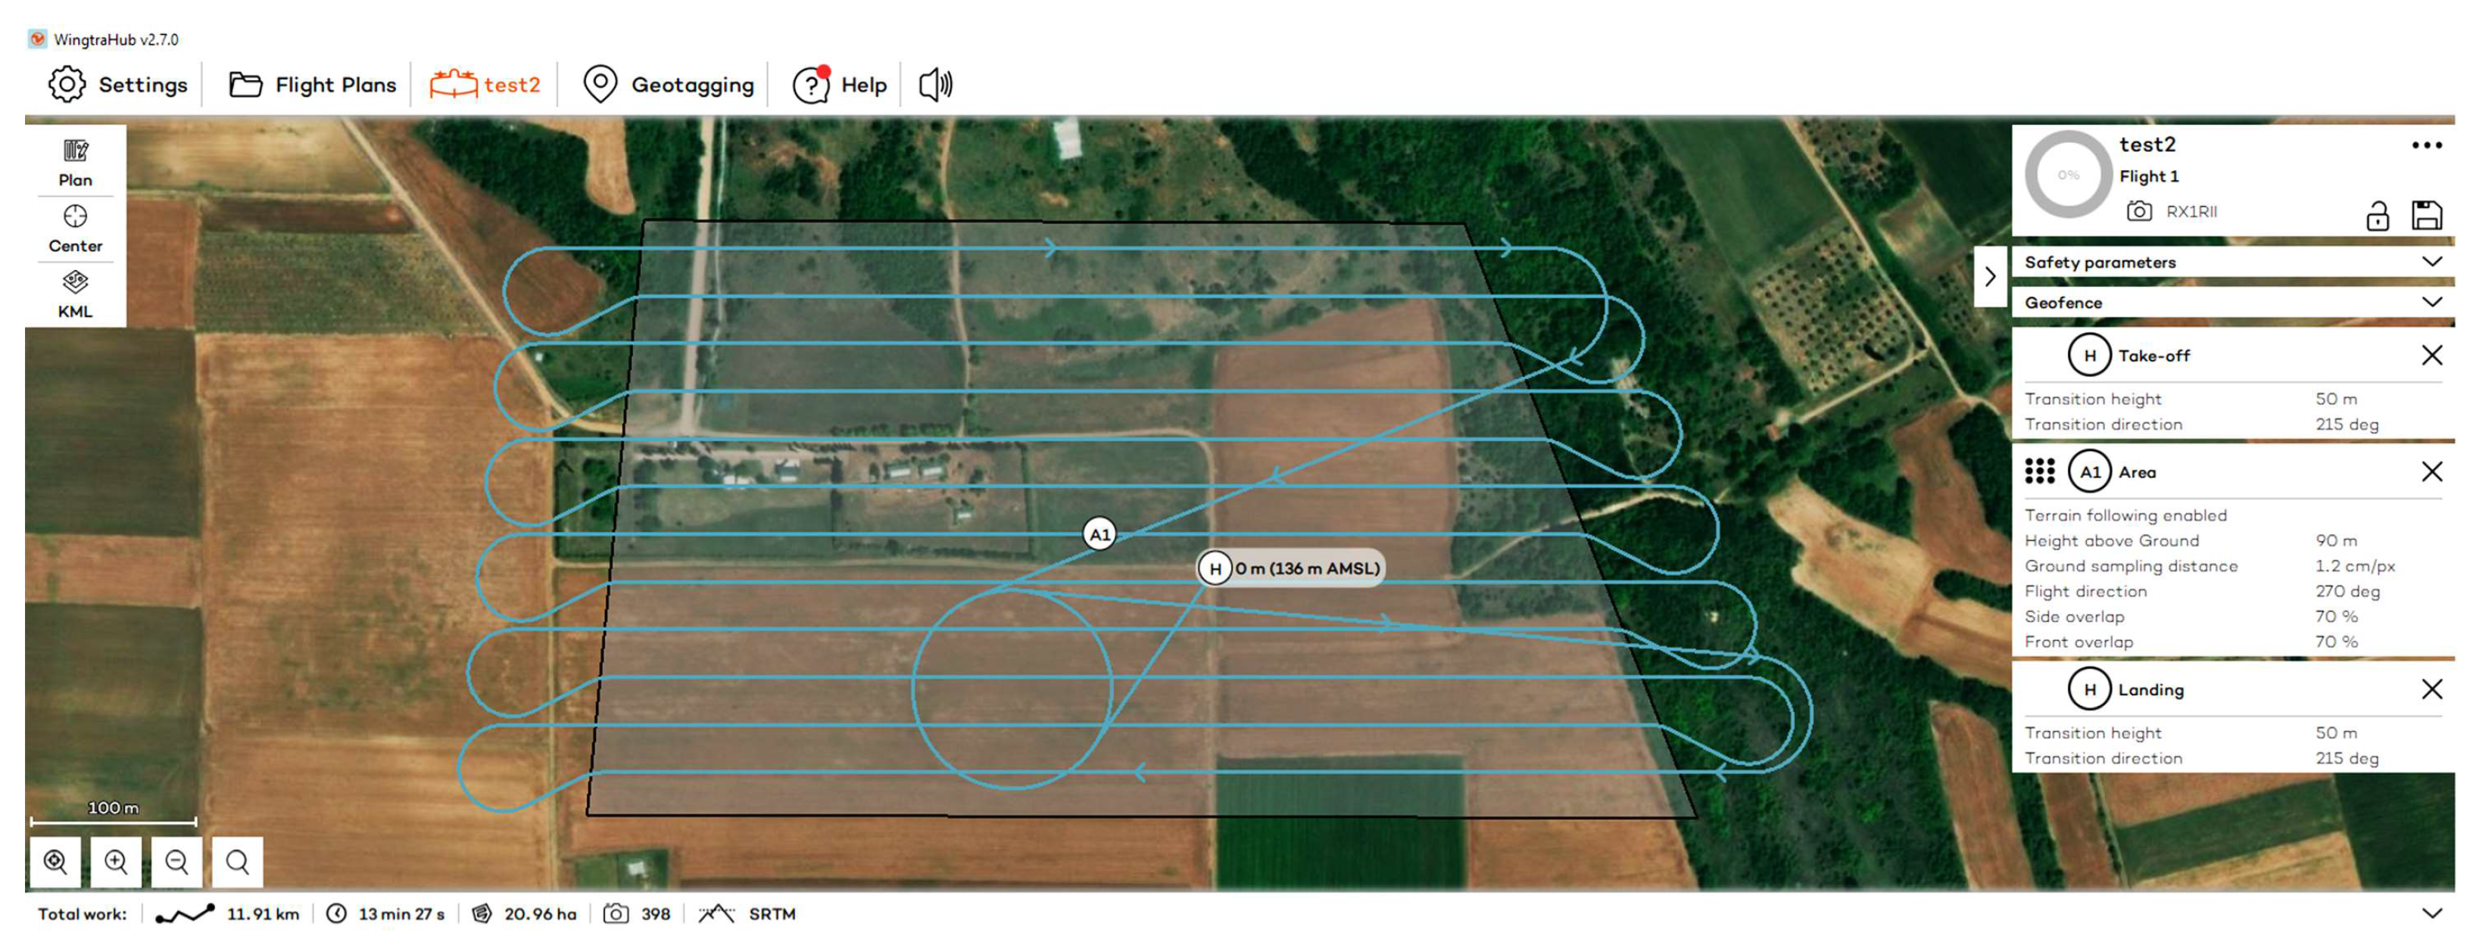The height and width of the screenshot is (945, 2470).
Task: Select the H home marker on the map
Action: coord(1215,568)
